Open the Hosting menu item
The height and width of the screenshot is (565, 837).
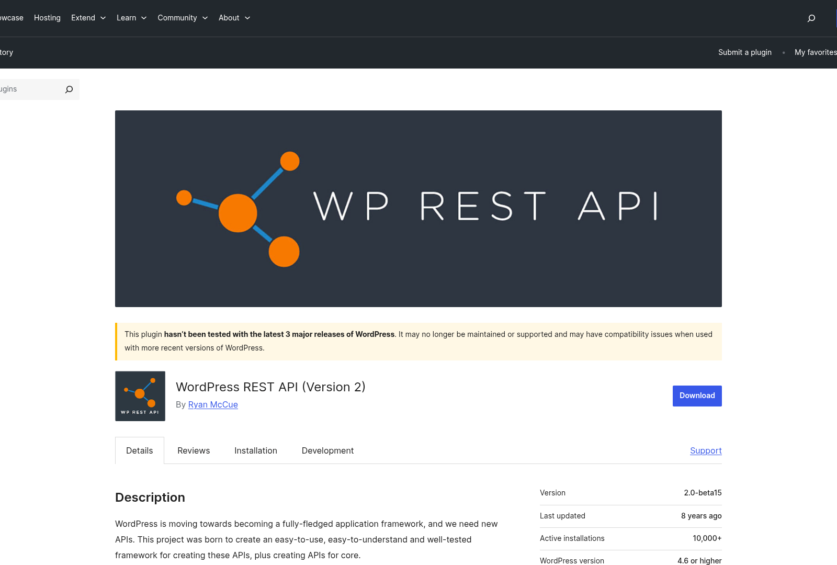(x=47, y=18)
